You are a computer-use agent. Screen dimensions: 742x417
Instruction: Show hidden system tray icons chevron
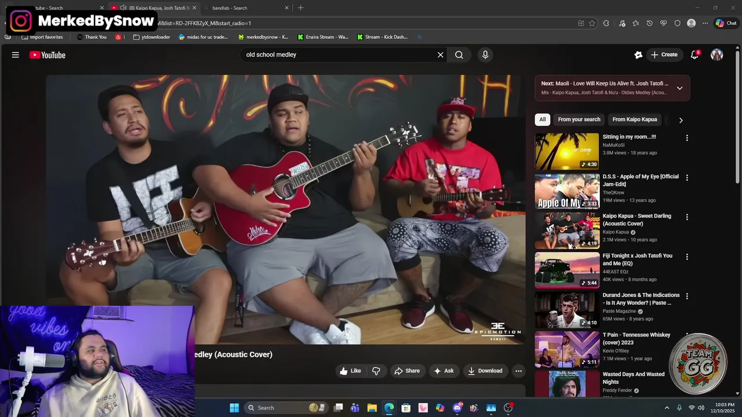667,408
